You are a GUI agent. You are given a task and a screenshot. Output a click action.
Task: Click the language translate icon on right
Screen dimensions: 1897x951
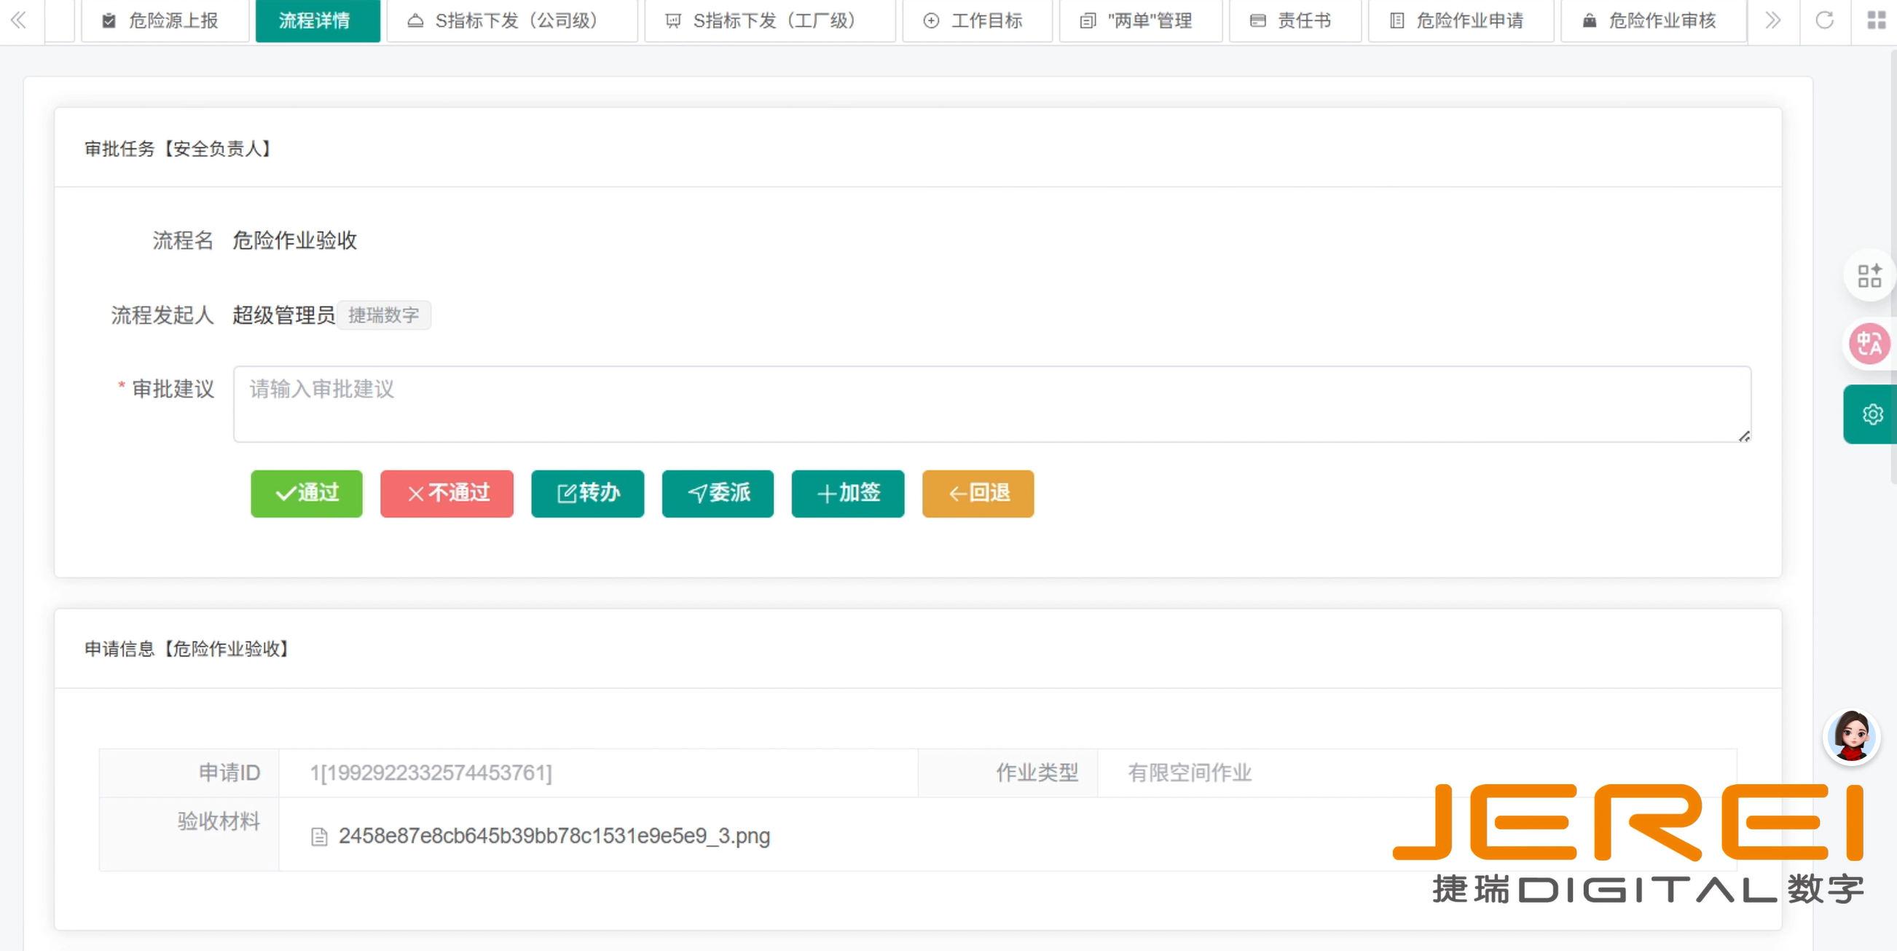click(x=1869, y=344)
